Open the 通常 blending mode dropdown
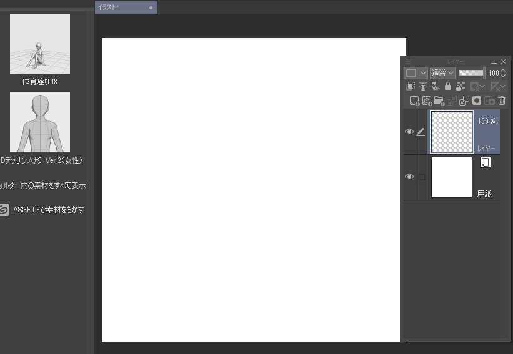513x354 pixels. [x=442, y=73]
